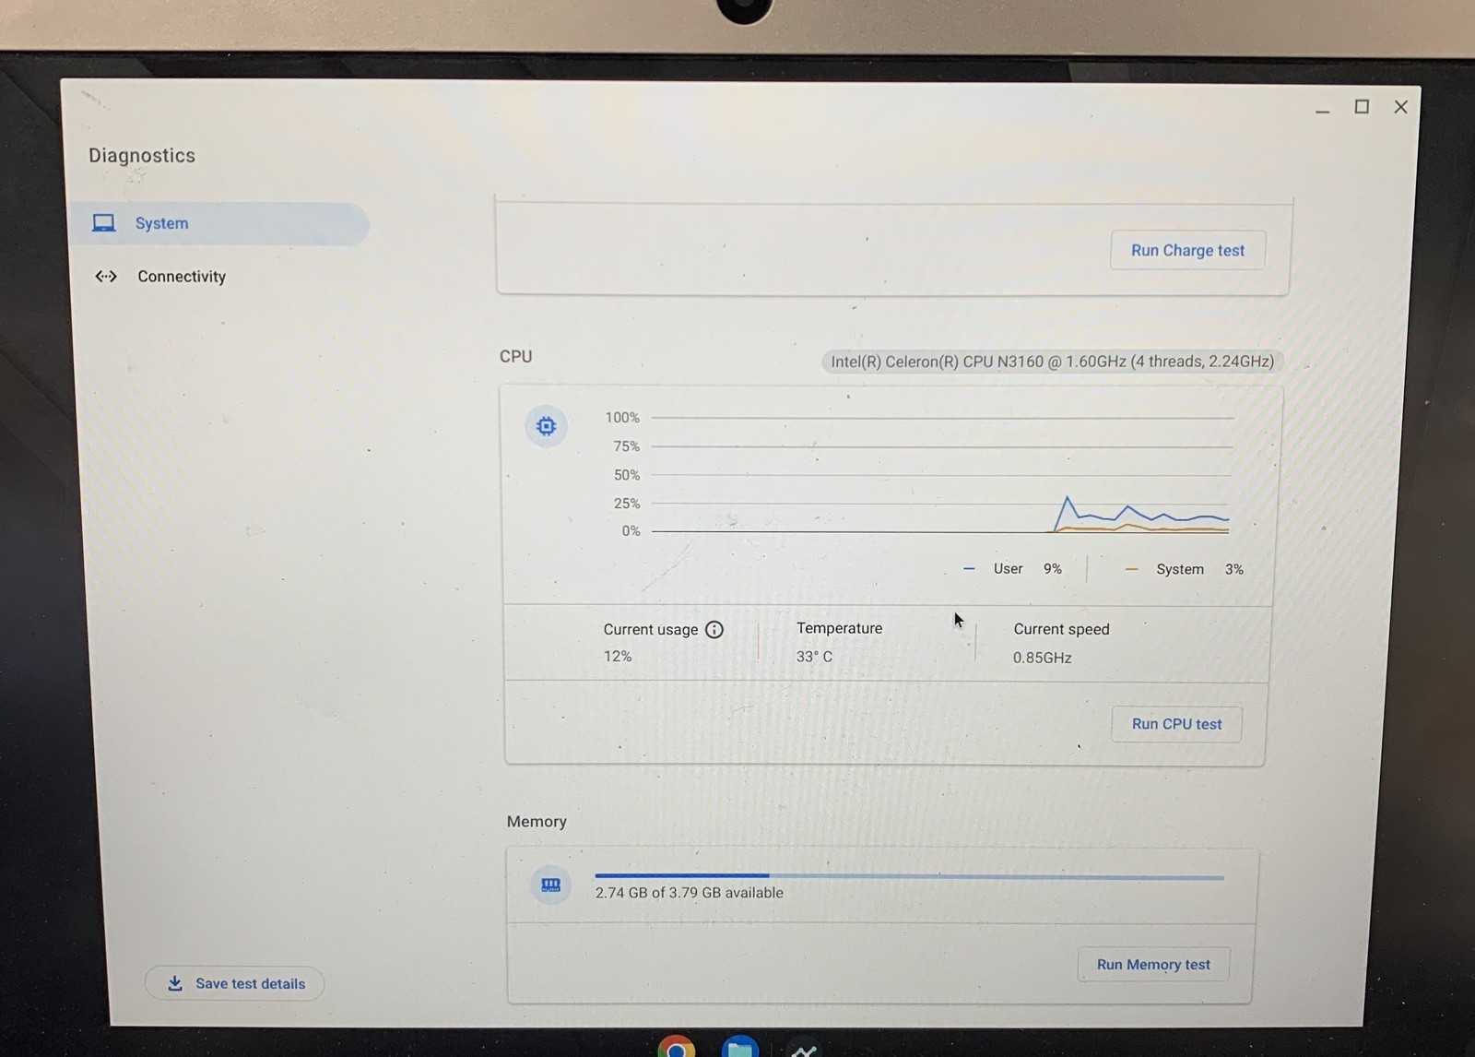
Task: Close the Diagnostics window
Action: point(1400,107)
